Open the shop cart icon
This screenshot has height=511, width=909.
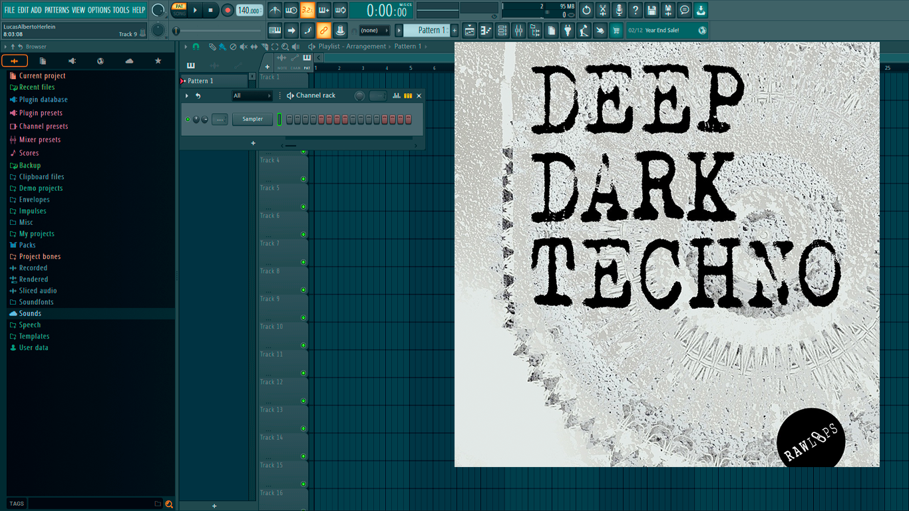pos(616,30)
